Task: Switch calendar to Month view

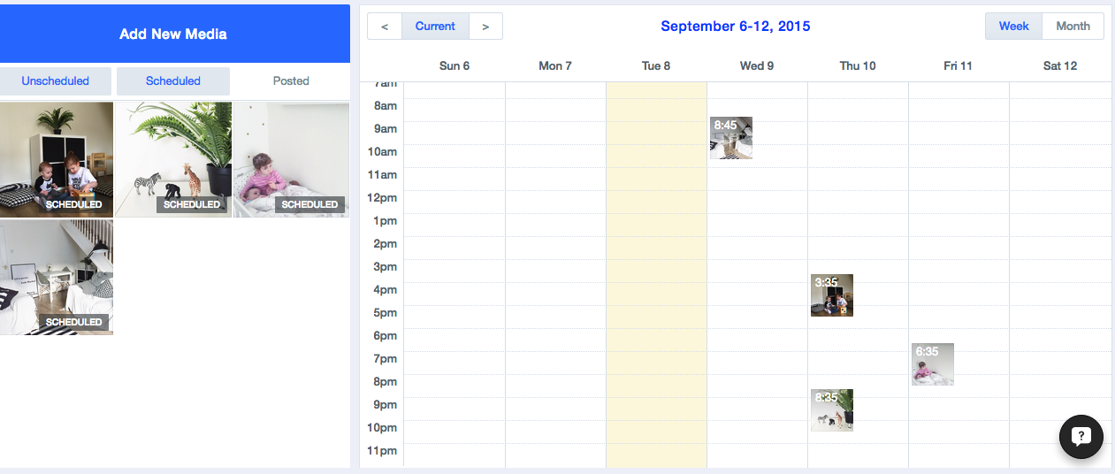Action: [x=1073, y=27]
